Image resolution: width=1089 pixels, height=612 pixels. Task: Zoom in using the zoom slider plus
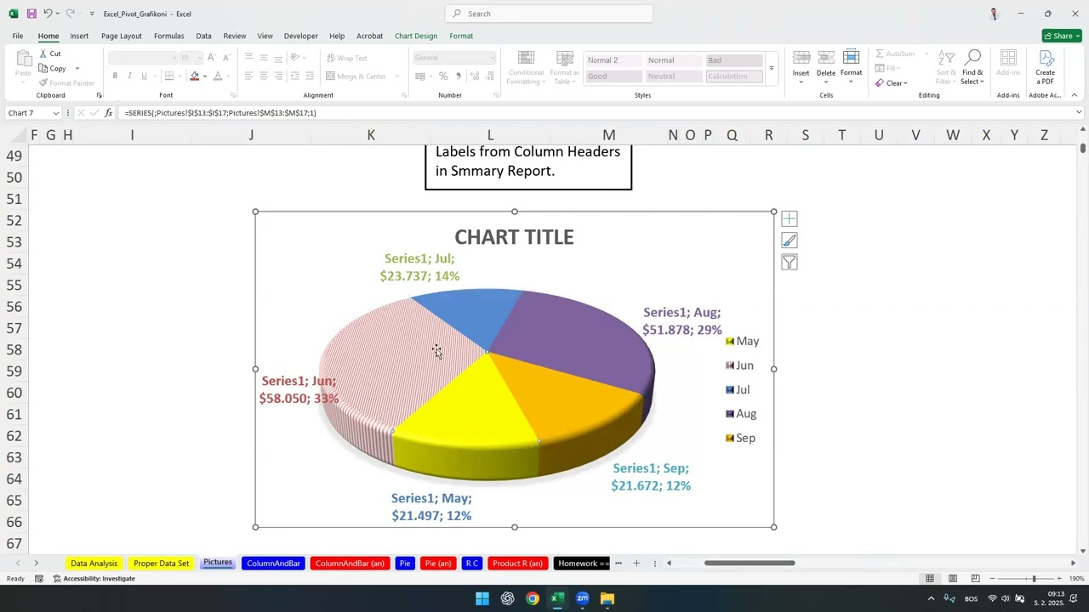(1059, 579)
